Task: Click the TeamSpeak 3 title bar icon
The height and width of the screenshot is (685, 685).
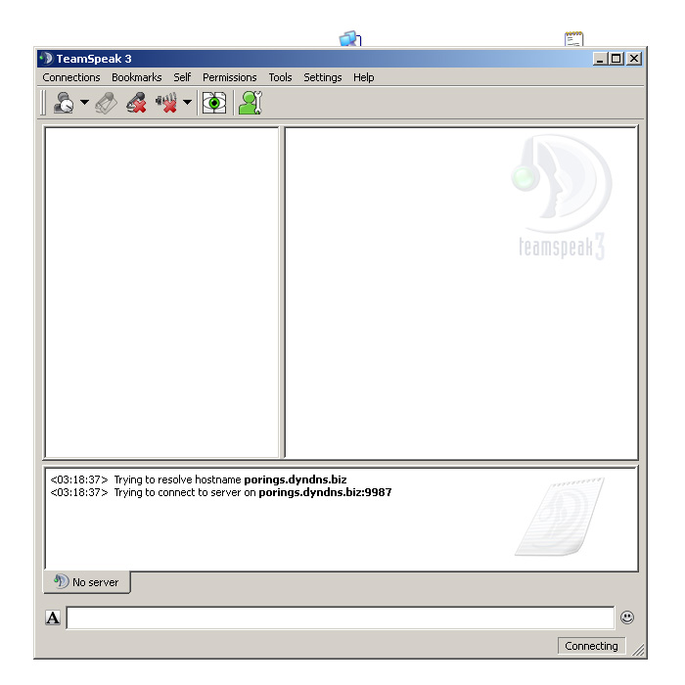Action: click(46, 58)
